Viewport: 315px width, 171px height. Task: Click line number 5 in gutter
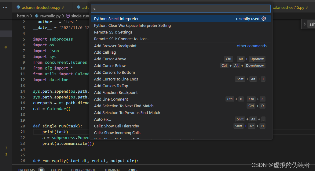click(24, 39)
